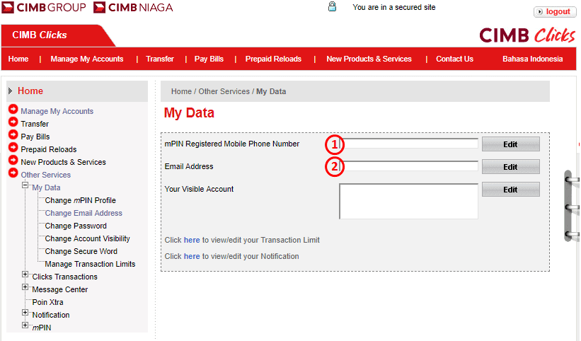Click the CIMB Niaga logo
The height and width of the screenshot is (341, 581).
(133, 7)
